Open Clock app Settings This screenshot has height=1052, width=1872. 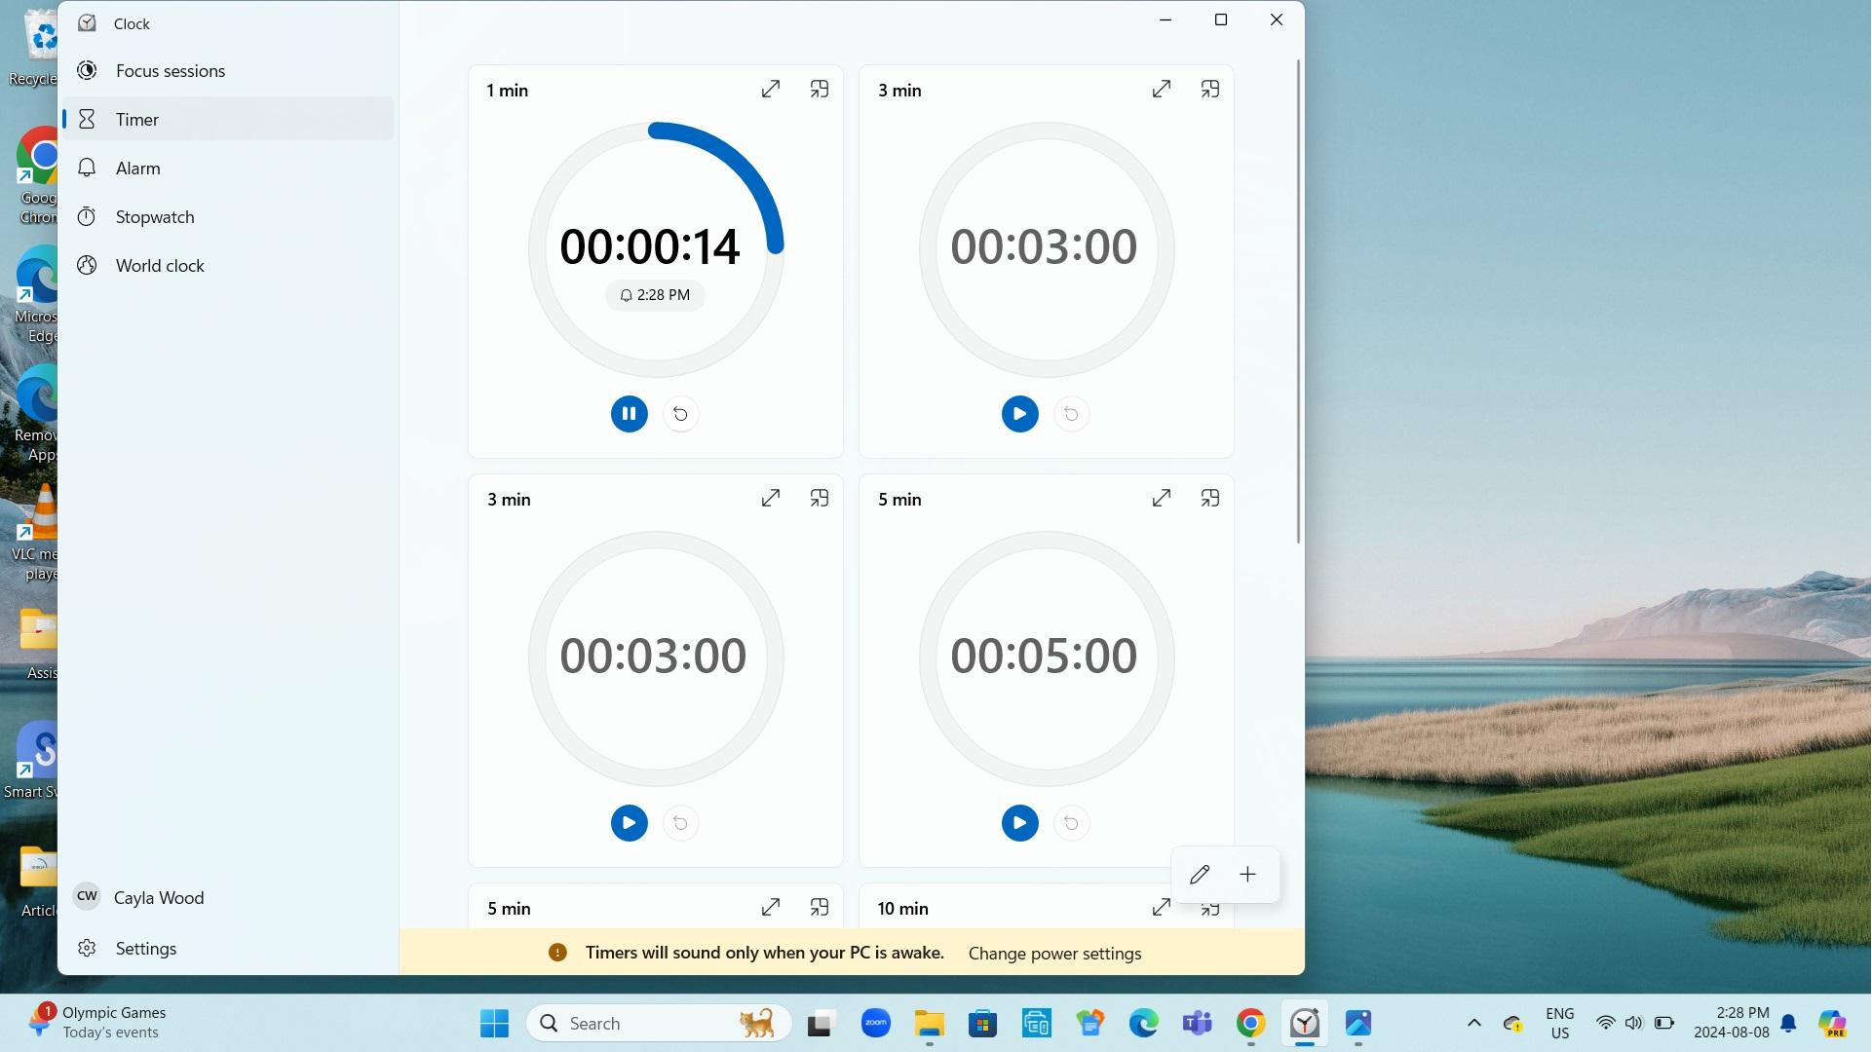pos(228,948)
